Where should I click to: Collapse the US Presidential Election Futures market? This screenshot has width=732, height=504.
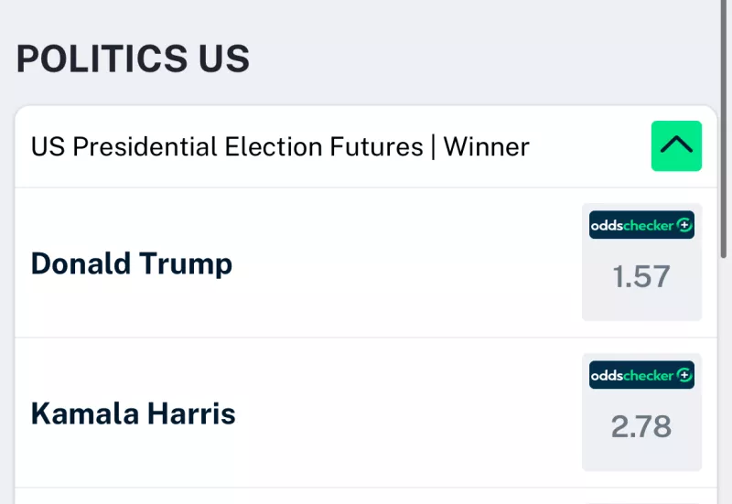pos(676,146)
